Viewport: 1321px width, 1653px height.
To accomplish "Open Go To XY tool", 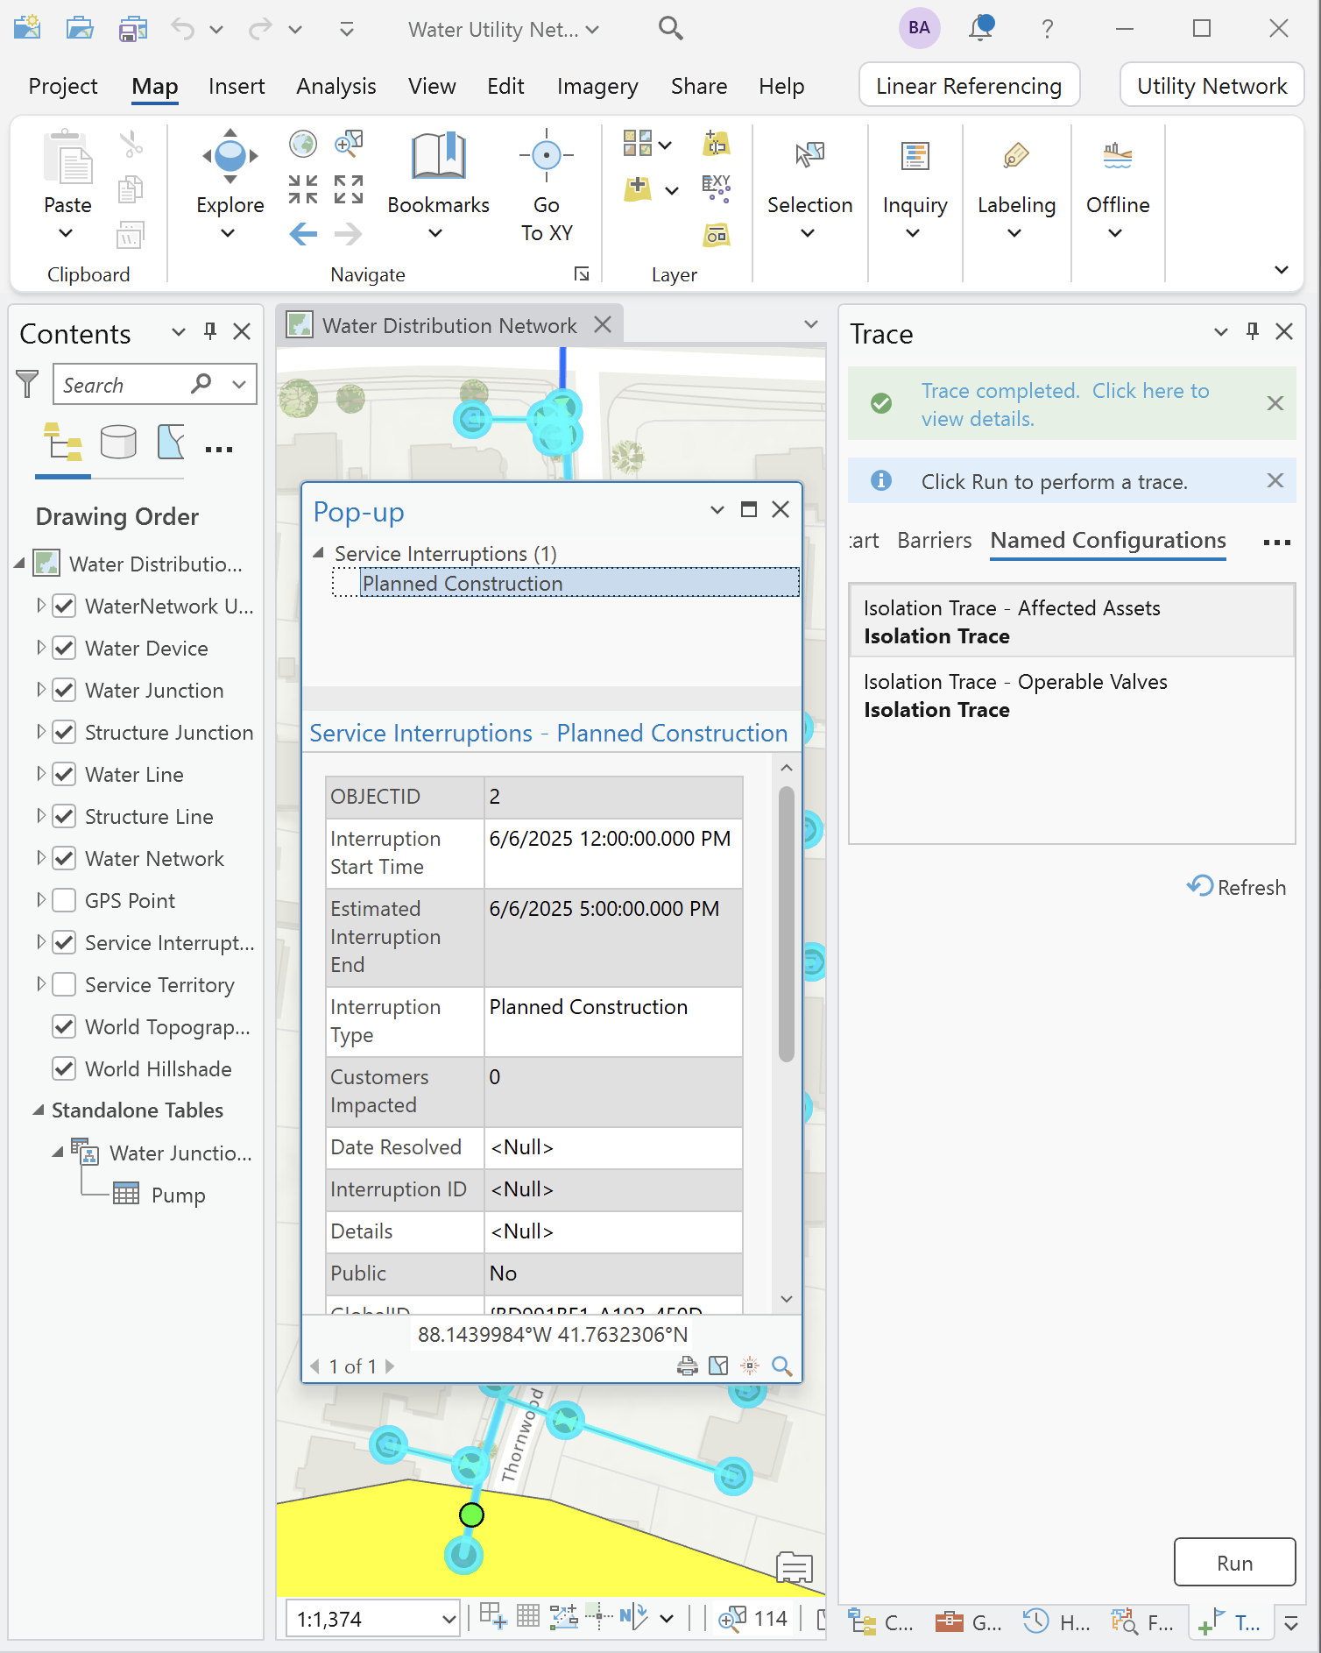I will (x=547, y=184).
